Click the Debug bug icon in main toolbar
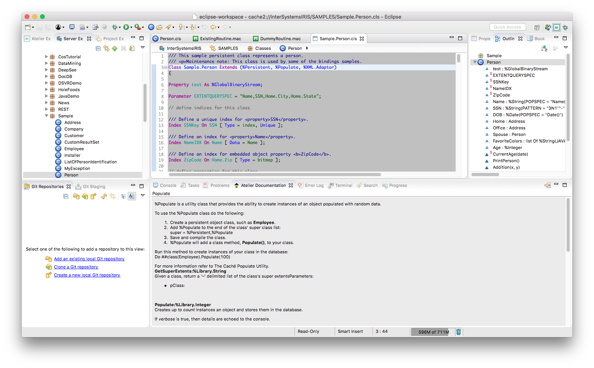The width and height of the screenshot is (594, 368). [115, 27]
